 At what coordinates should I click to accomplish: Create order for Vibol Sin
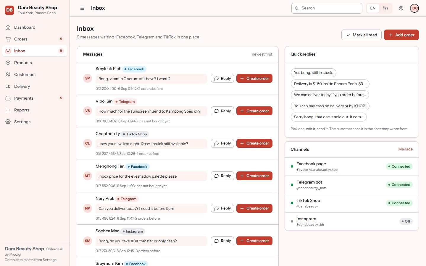254,111
